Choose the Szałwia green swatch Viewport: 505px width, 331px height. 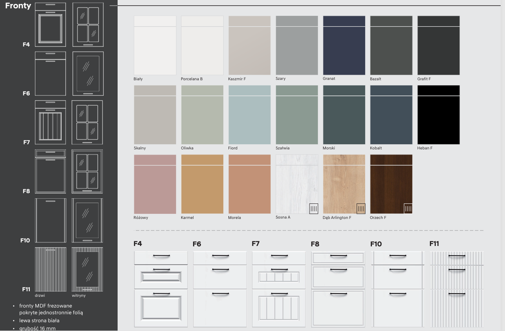297,115
